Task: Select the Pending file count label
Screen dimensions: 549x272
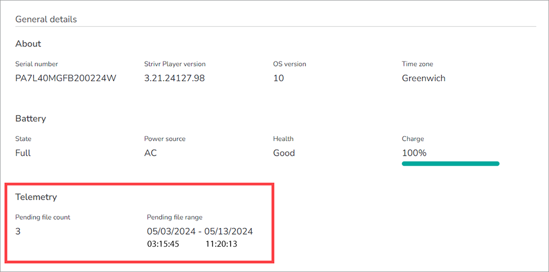Action: tap(43, 217)
